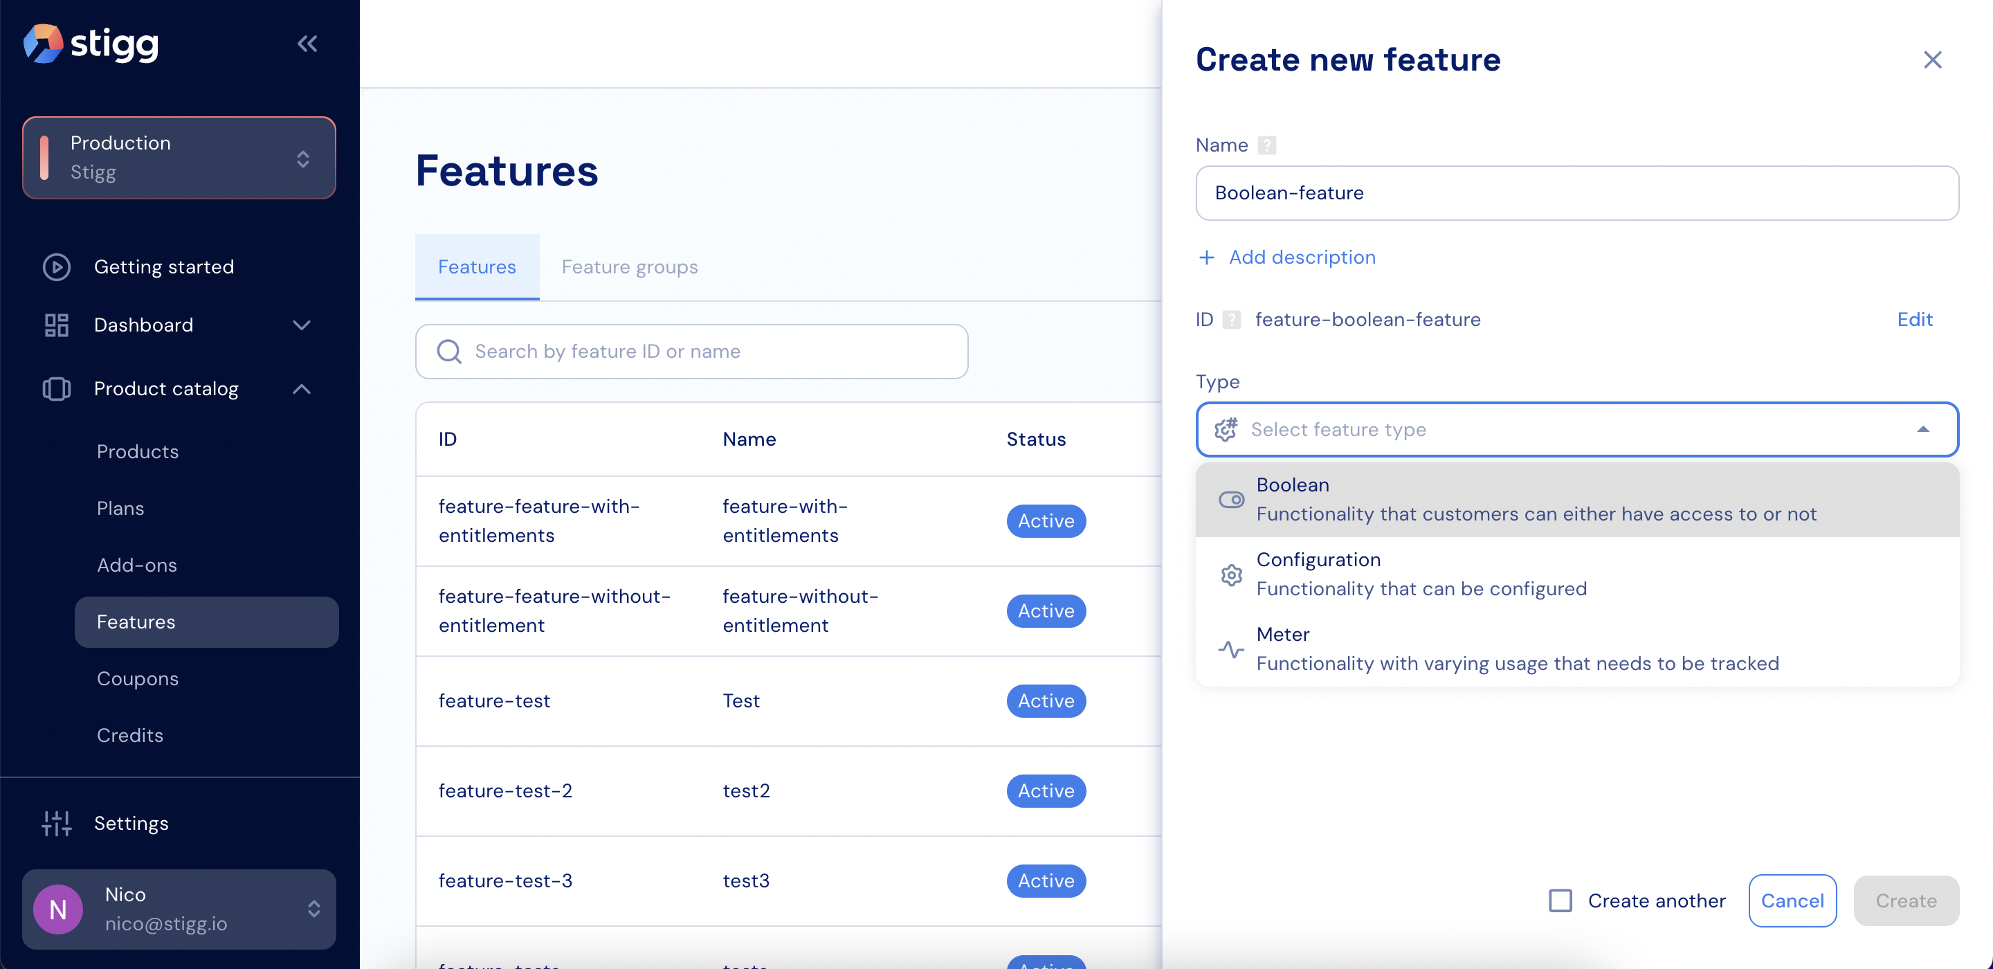Click the Settings sliders icon

click(x=57, y=824)
